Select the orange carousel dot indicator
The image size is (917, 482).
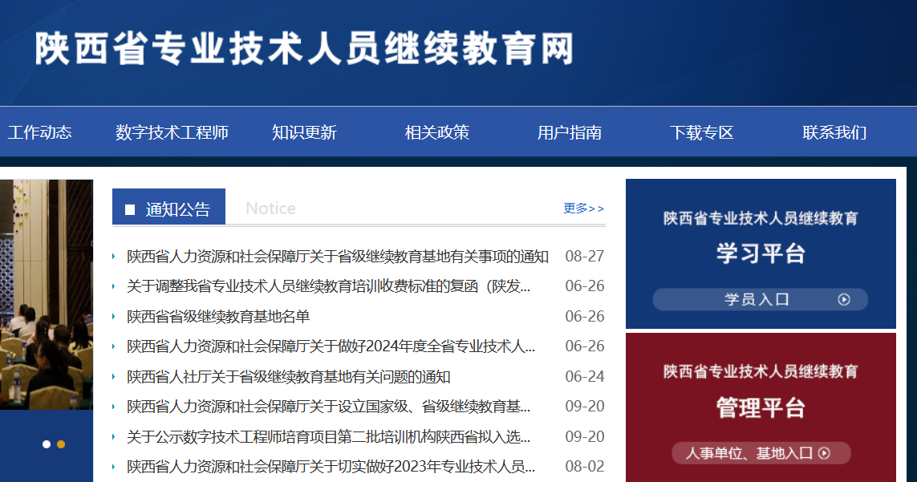61,444
